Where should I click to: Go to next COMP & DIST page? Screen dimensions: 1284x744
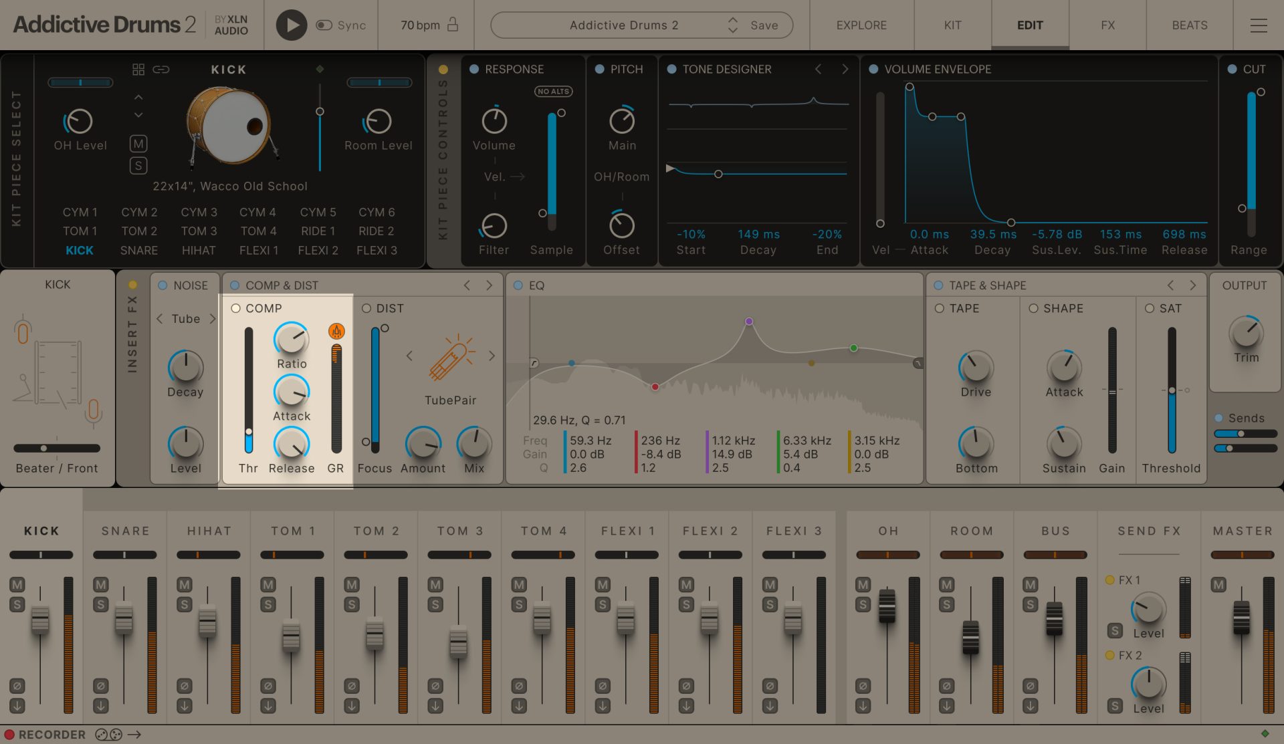(489, 285)
